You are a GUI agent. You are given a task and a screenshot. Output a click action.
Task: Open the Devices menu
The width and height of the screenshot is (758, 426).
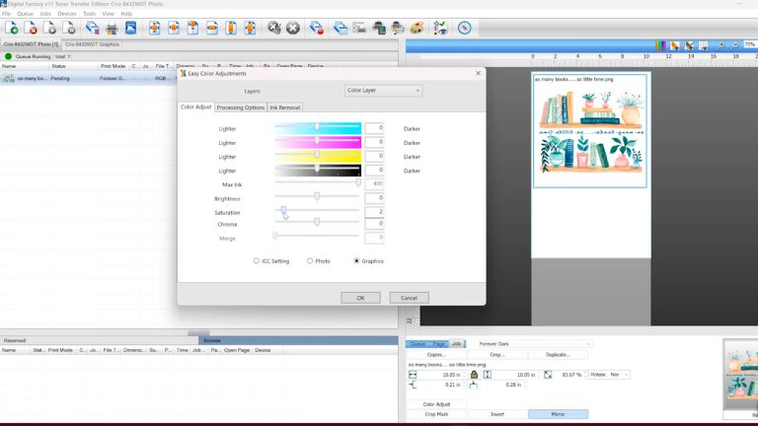point(67,14)
